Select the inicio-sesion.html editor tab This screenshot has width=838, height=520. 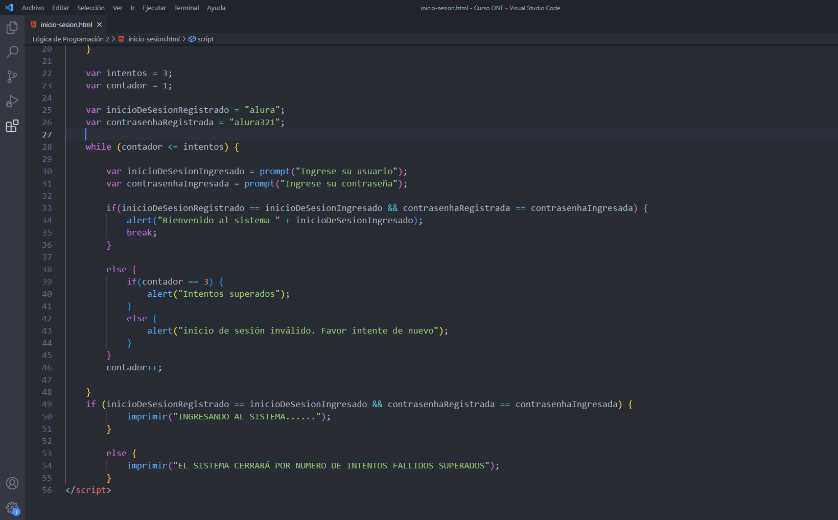click(66, 25)
